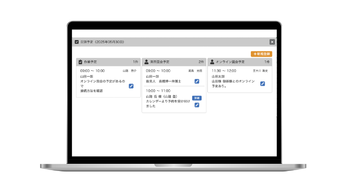Toggle the checkbox icon next to 日別予定

pos(77,42)
